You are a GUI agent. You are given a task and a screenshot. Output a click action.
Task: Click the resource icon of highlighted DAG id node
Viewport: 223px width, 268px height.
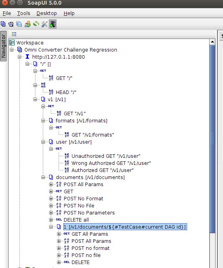point(59,227)
